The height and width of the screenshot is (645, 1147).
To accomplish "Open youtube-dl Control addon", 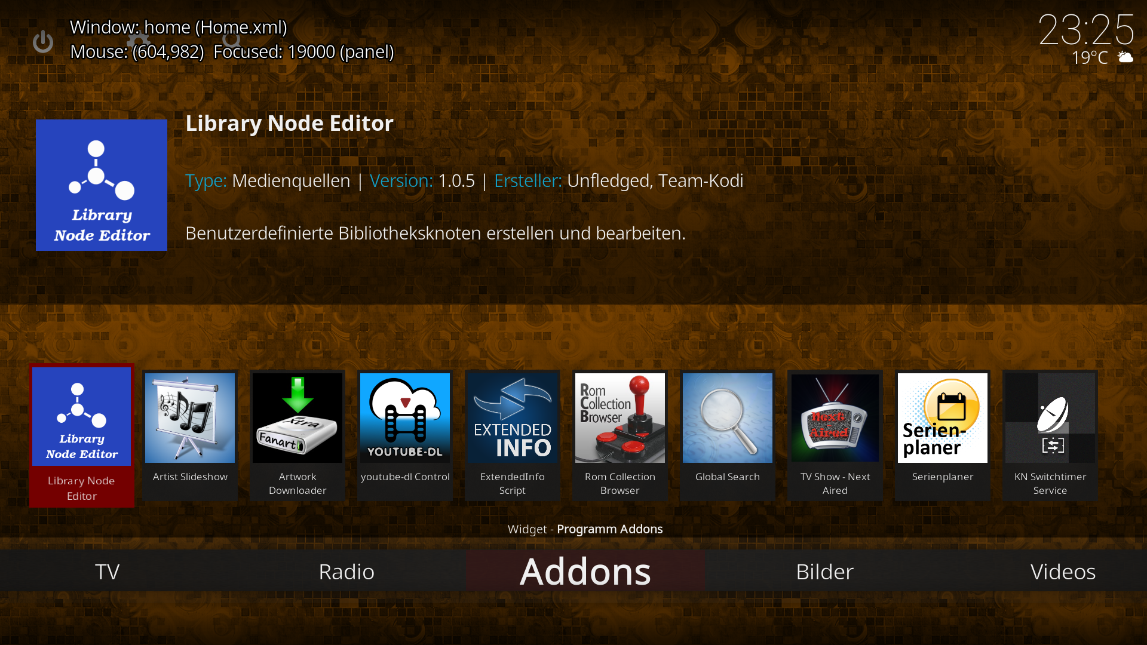I will click(405, 435).
